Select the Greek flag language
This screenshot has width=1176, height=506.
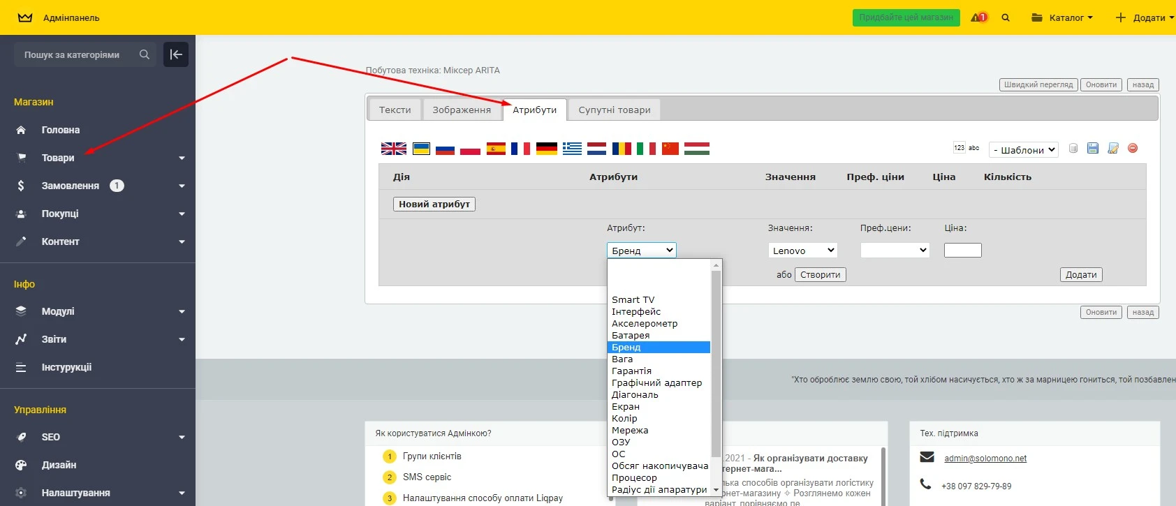[x=572, y=149]
